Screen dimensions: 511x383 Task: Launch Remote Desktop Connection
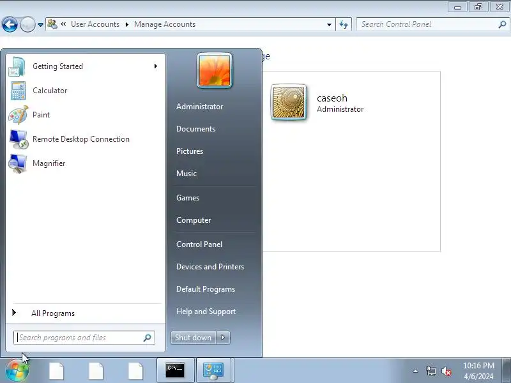tap(86, 139)
